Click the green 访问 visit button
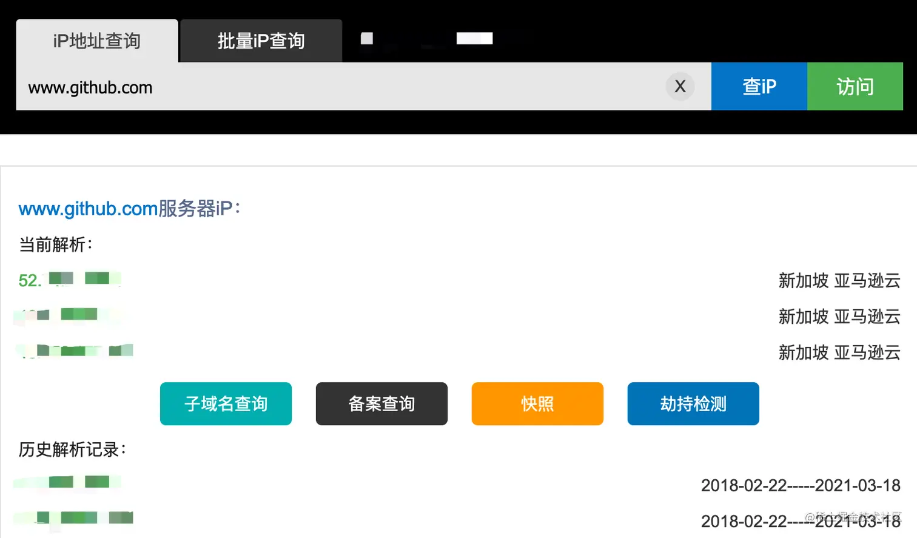 coord(855,86)
